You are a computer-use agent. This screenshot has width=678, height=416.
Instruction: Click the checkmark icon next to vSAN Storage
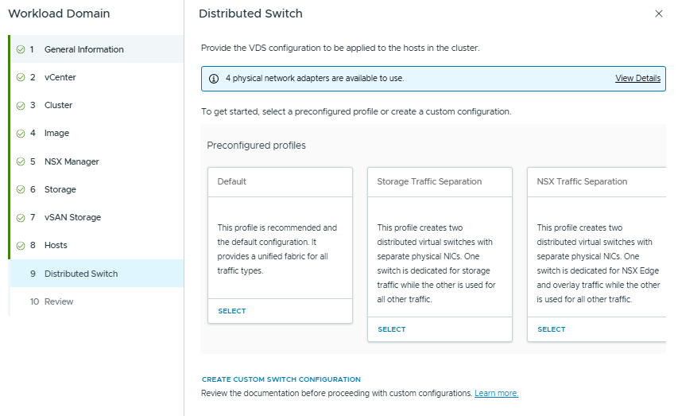21,217
